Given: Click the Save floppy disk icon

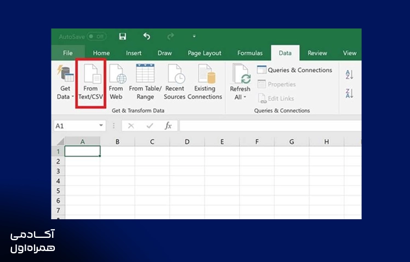Looking at the screenshot, I should (x=123, y=36).
